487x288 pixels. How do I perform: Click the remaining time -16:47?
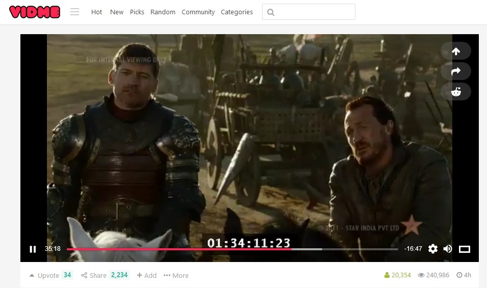[x=413, y=249]
